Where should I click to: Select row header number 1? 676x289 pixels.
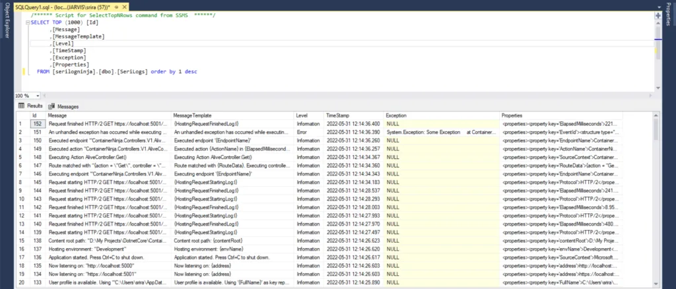click(x=23, y=123)
